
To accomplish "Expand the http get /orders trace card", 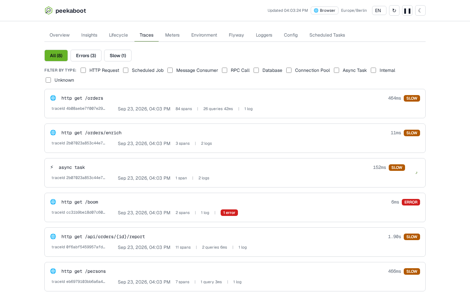I will pyautogui.click(x=235, y=104).
